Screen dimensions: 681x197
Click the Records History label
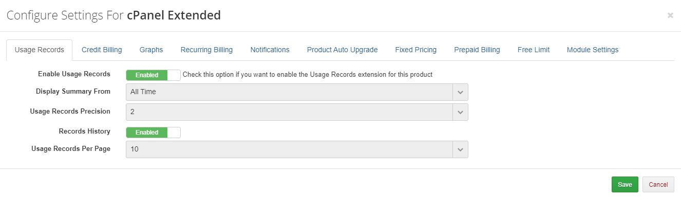(85, 132)
